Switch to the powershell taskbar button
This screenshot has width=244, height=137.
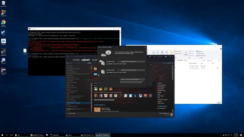(x=57, y=135)
